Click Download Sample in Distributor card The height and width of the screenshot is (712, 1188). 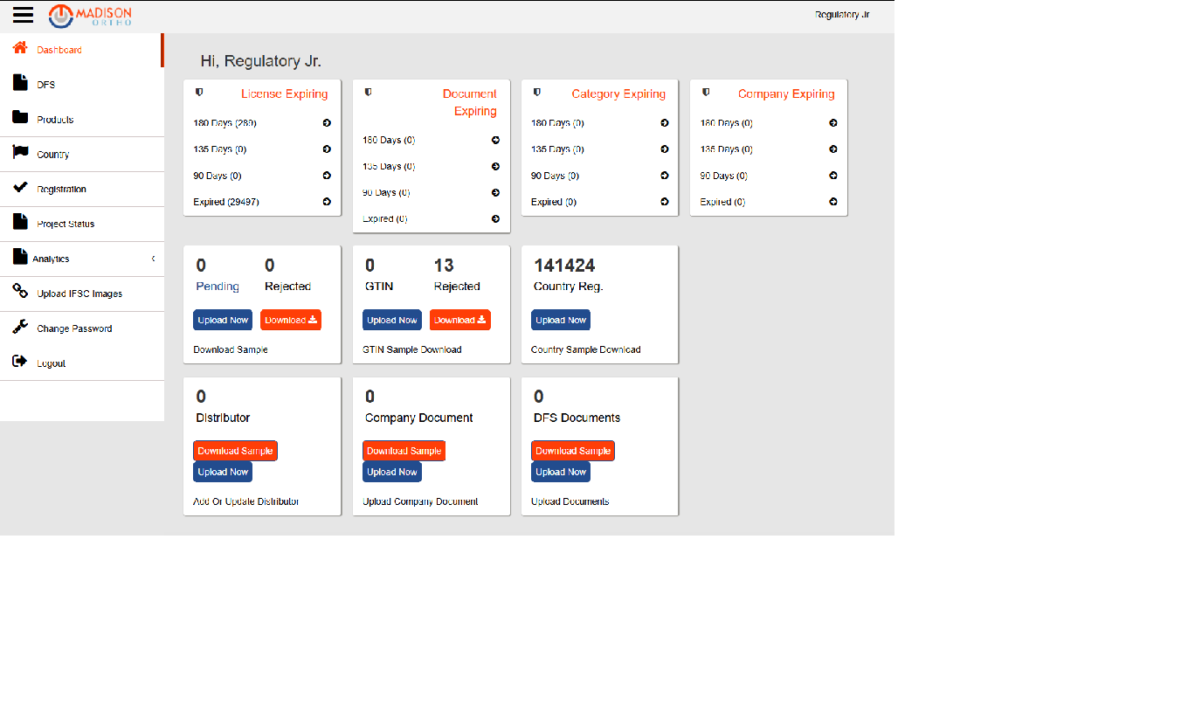(x=235, y=451)
